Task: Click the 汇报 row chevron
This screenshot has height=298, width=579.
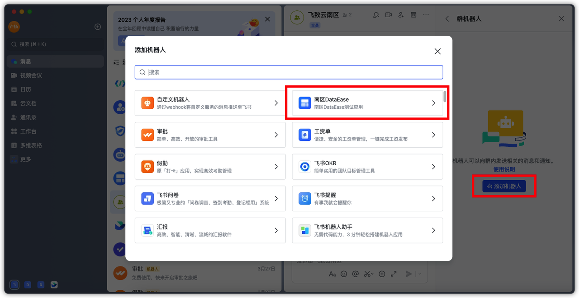Action: coord(276,230)
